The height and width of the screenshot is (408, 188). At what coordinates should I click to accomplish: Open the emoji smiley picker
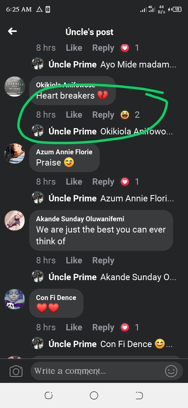pos(171,371)
